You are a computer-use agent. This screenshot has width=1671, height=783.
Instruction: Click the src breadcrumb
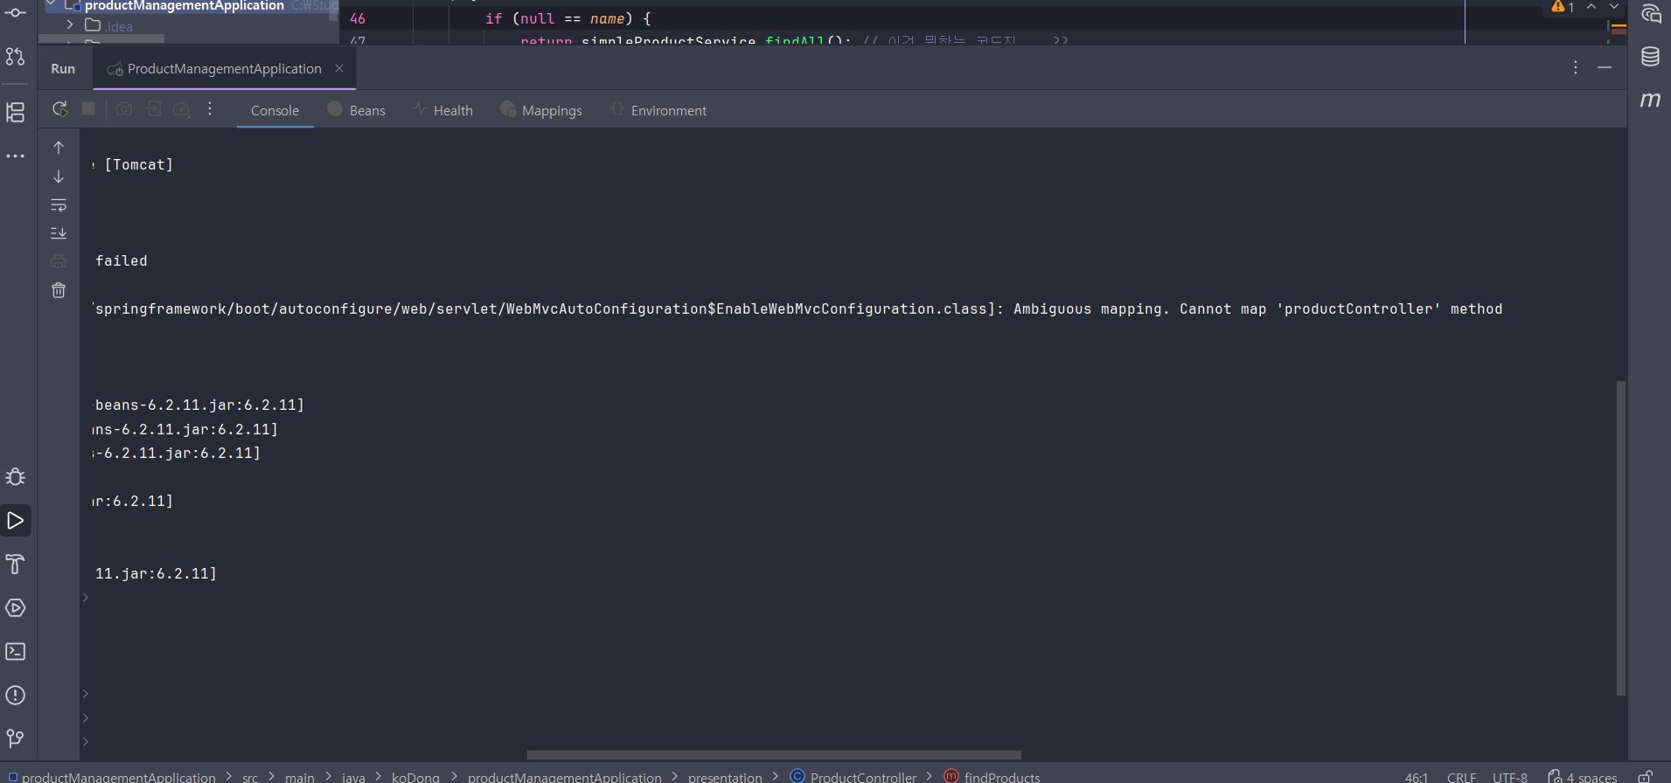(250, 777)
